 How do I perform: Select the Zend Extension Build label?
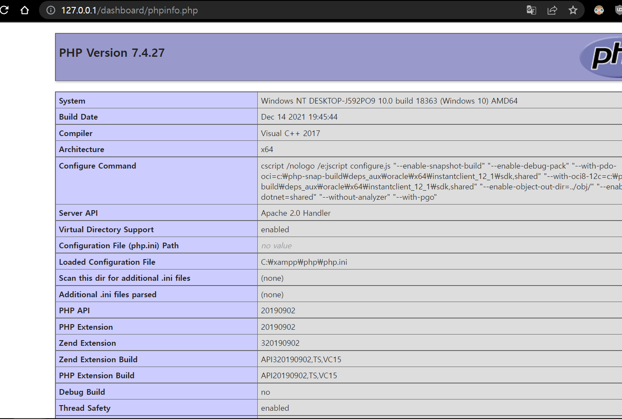click(x=98, y=360)
